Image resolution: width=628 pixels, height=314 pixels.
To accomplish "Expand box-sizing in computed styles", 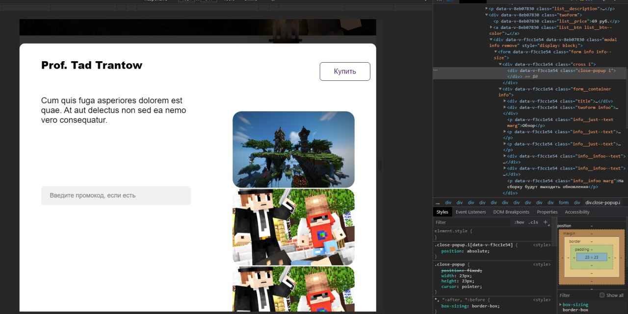I will (560, 305).
